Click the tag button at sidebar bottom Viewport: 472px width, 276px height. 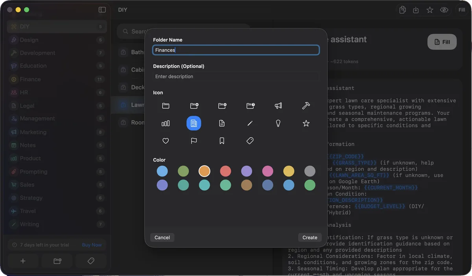coord(91,261)
